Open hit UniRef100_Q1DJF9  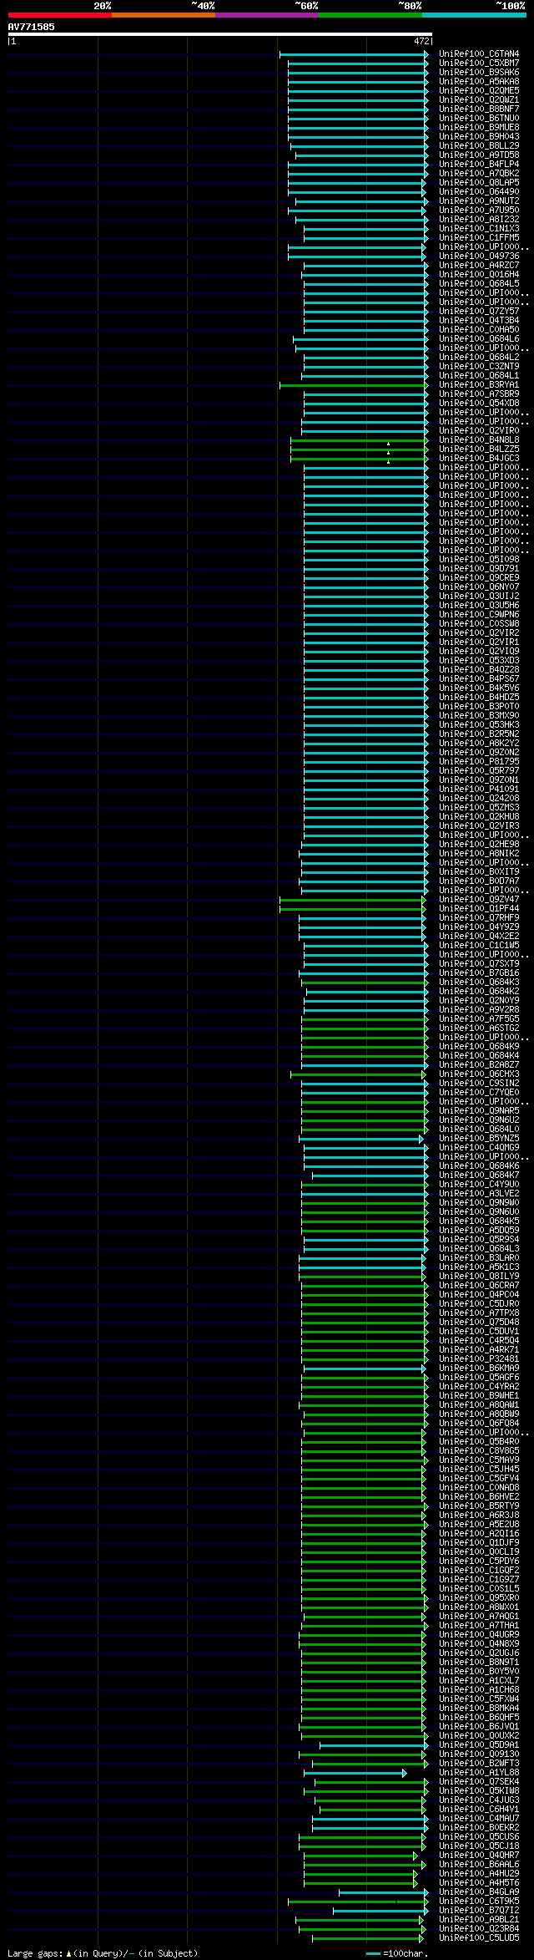(479, 1542)
